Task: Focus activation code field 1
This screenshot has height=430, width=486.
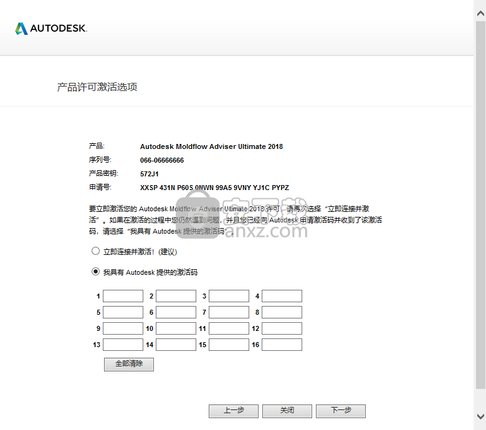Action: tap(123, 296)
